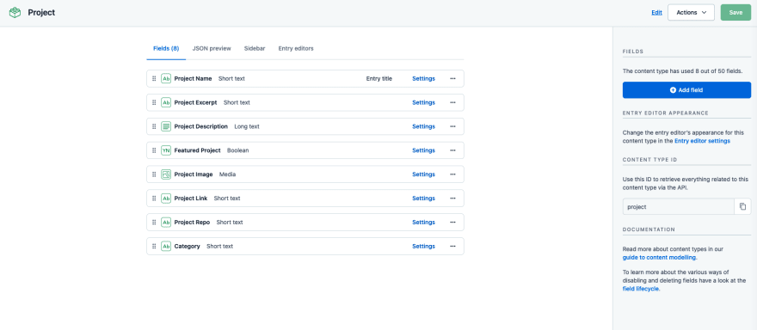Click the Edit link in the header
Viewport: 757px width, 330px height.
click(x=656, y=13)
